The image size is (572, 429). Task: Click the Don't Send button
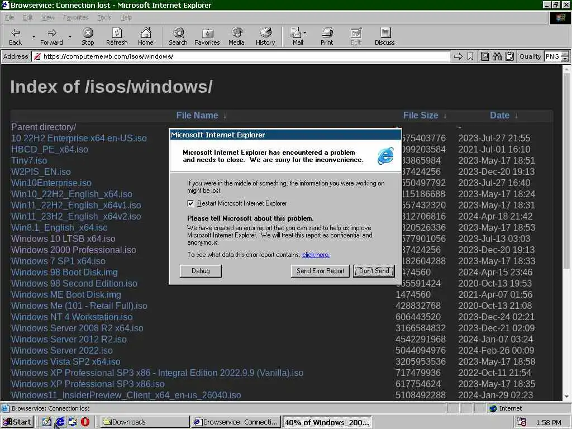pyautogui.click(x=374, y=271)
